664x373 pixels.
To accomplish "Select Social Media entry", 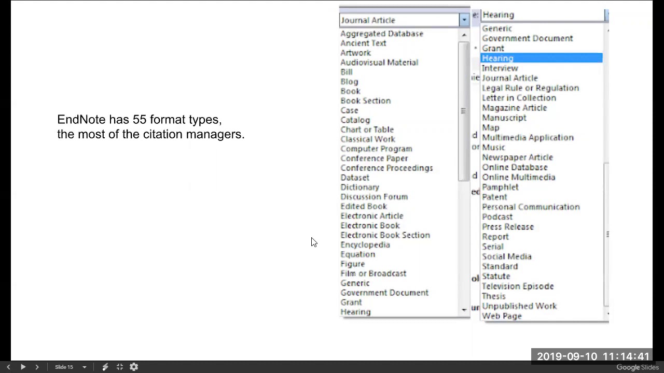I will pyautogui.click(x=506, y=256).
